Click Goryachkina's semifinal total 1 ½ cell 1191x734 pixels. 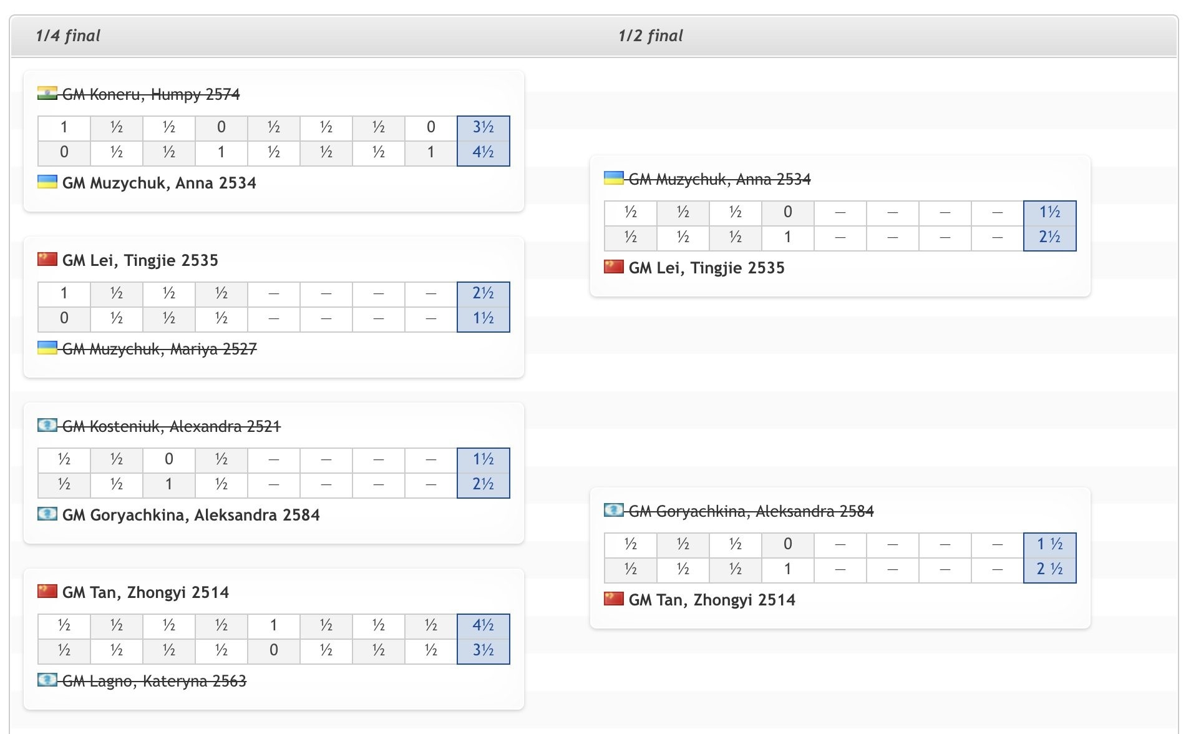(1050, 545)
